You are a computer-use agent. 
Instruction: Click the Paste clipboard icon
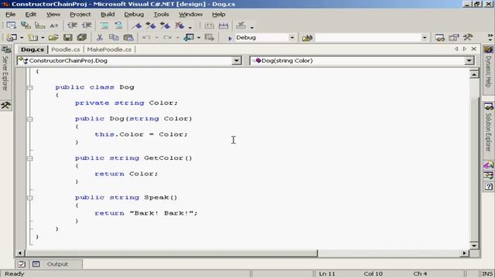(x=128, y=38)
